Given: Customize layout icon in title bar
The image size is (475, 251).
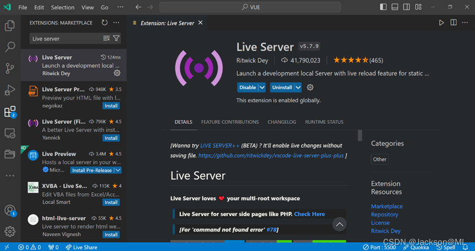Looking at the screenshot, I should point(418,7).
